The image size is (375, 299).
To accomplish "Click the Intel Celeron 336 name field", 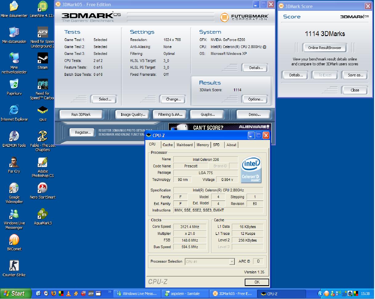I will 206,160.
